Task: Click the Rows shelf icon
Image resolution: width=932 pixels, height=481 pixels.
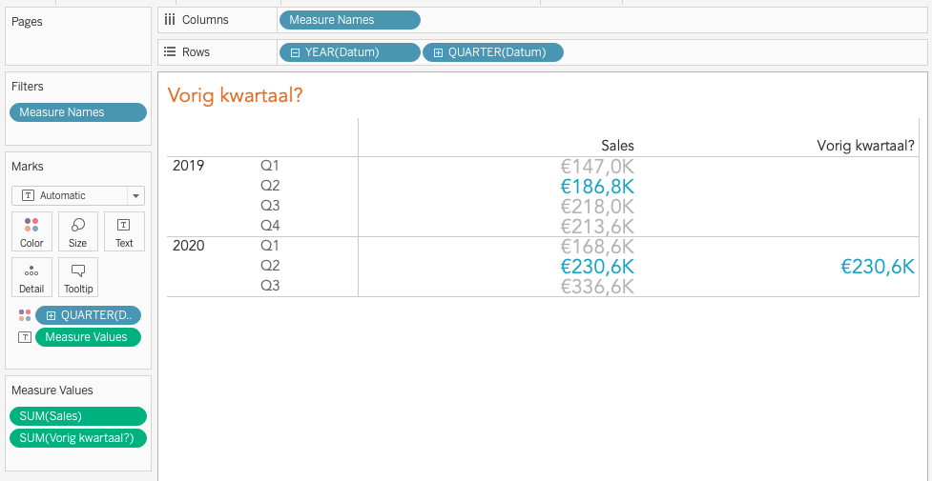Action: click(x=169, y=52)
